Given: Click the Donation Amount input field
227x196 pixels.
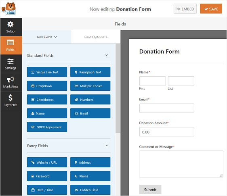Looking at the screenshot, I should click(167, 132).
